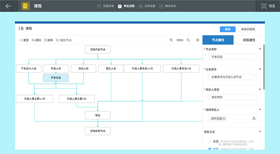Select the 行政人事主管>16 node
The width and height of the screenshot is (280, 154).
(x=77, y=99)
